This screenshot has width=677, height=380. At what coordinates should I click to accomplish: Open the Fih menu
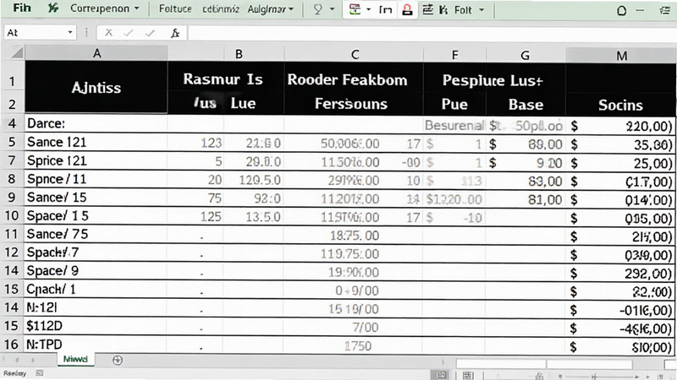pyautogui.click(x=22, y=8)
